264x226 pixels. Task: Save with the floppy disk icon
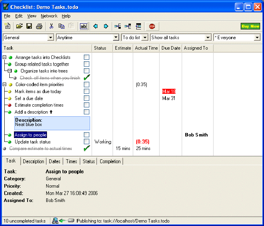click(29, 26)
